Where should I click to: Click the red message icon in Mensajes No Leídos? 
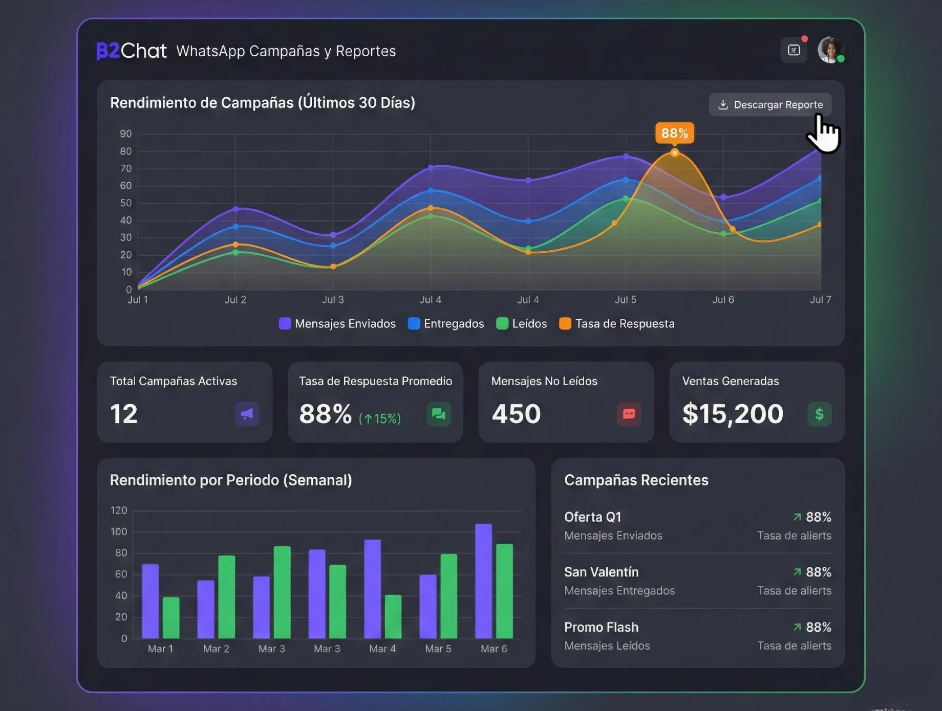(x=629, y=414)
